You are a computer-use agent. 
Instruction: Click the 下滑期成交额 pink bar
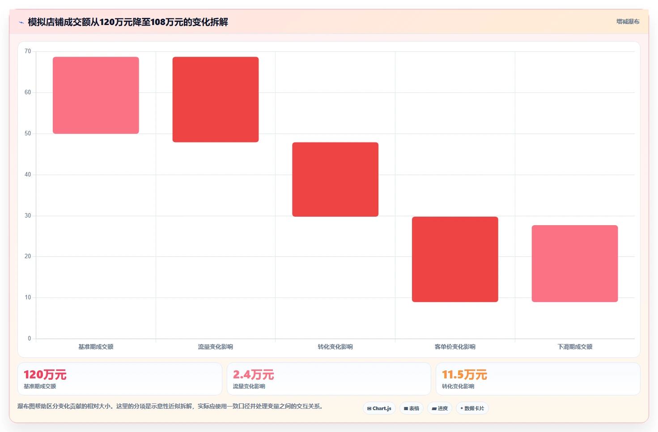(575, 264)
